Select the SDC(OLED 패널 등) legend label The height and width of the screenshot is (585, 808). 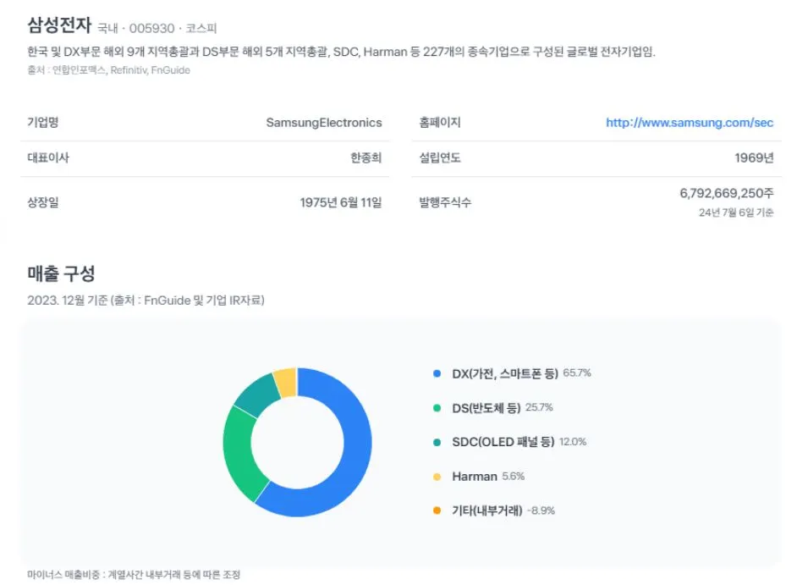tap(503, 442)
